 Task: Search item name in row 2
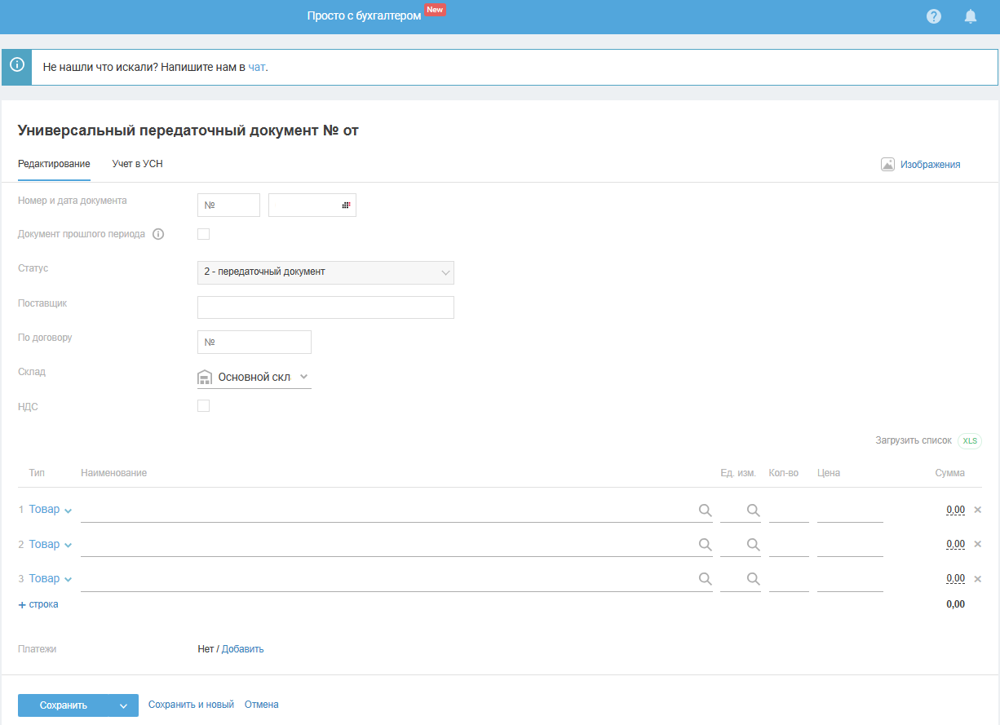point(705,544)
